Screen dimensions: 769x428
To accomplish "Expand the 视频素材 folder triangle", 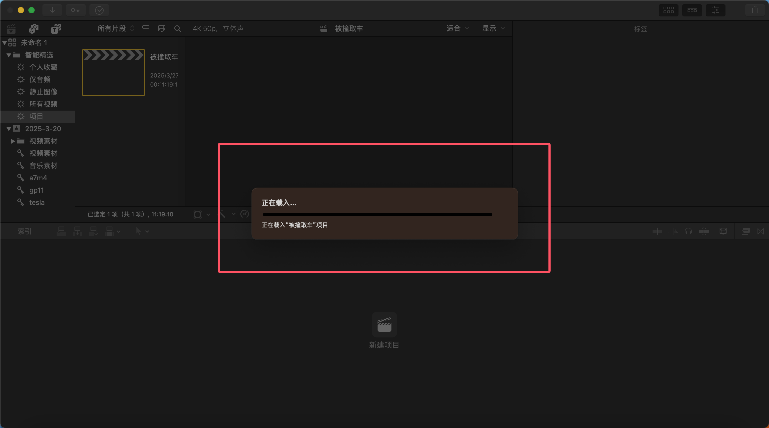I will [x=13, y=141].
